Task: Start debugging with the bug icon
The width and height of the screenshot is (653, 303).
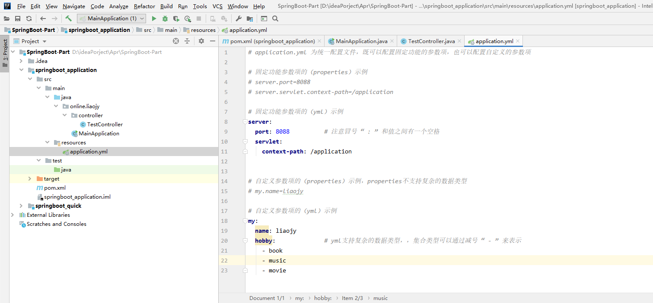Action: [165, 19]
